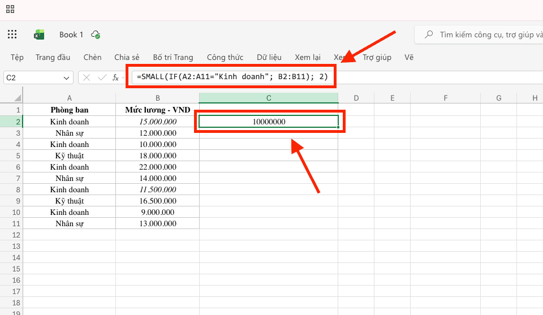The height and width of the screenshot is (315, 543).
Task: Click the Phòng ban header cell
Action: tap(69, 110)
